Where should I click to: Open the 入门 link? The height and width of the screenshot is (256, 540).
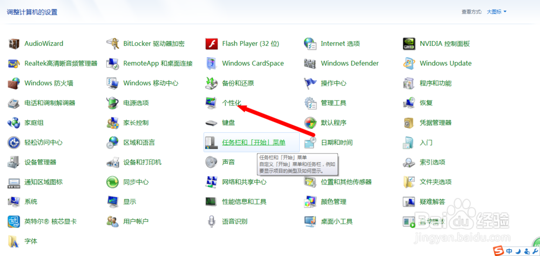tap(426, 142)
